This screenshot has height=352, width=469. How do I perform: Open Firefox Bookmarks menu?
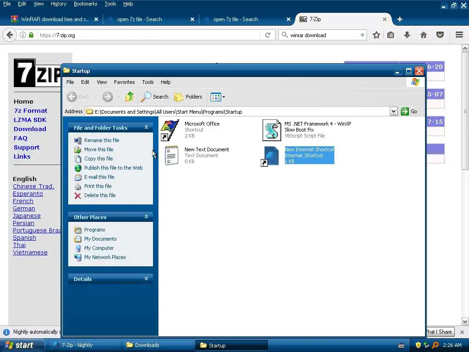pyautogui.click(x=85, y=4)
